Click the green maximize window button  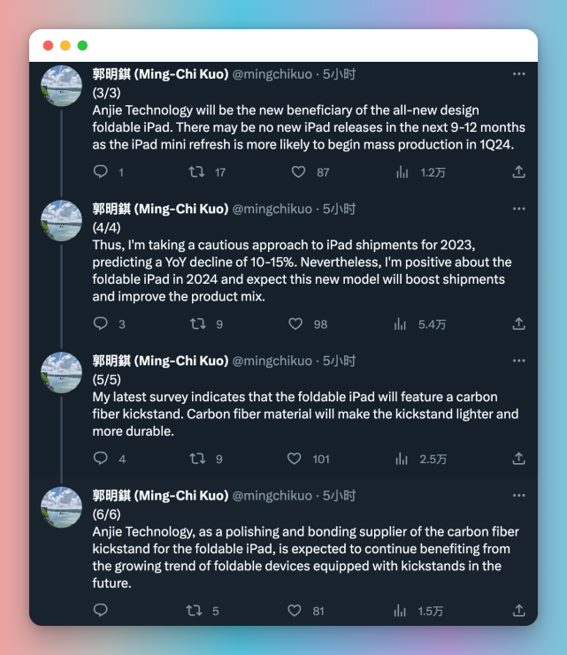pyautogui.click(x=82, y=45)
